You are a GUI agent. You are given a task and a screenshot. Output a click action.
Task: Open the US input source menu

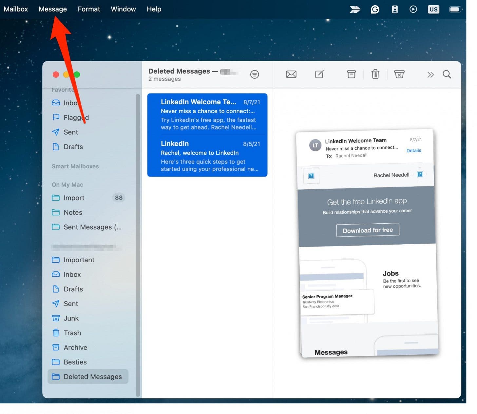(433, 9)
